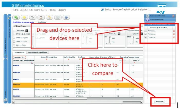Click the blue info toolbar icon
180x109 pixels.
(66, 17)
